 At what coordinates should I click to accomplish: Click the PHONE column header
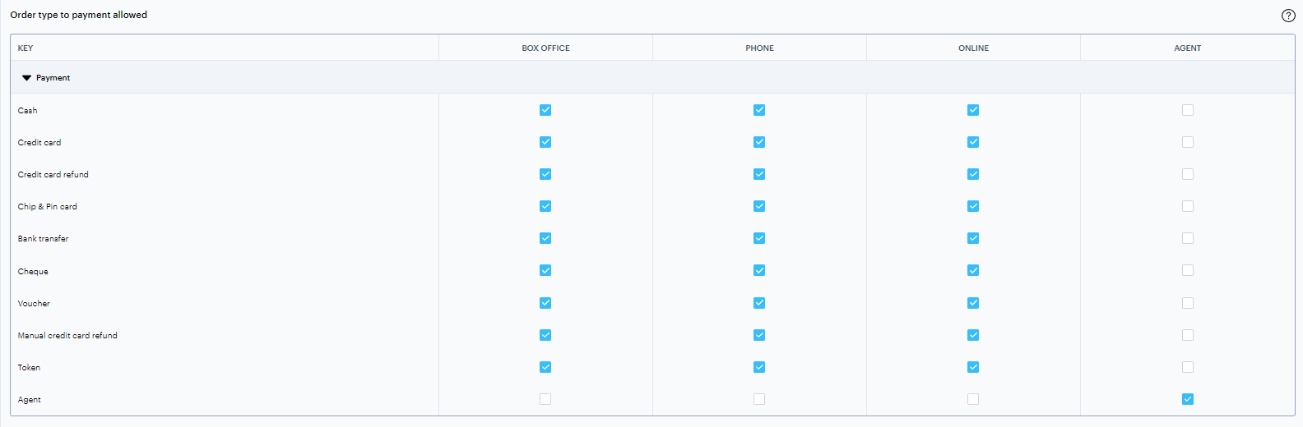point(759,48)
